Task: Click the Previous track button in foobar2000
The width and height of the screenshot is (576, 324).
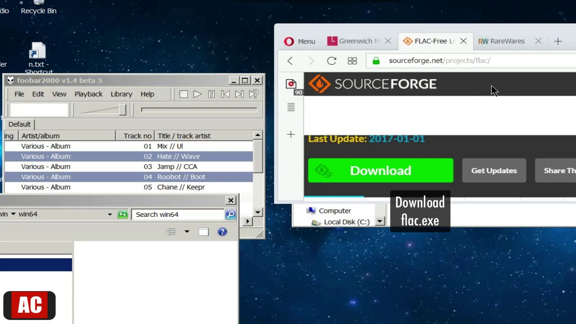Action: 225,94
